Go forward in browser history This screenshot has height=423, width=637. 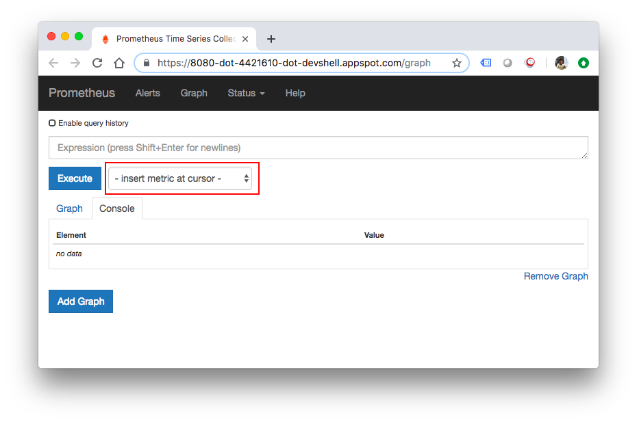click(75, 63)
